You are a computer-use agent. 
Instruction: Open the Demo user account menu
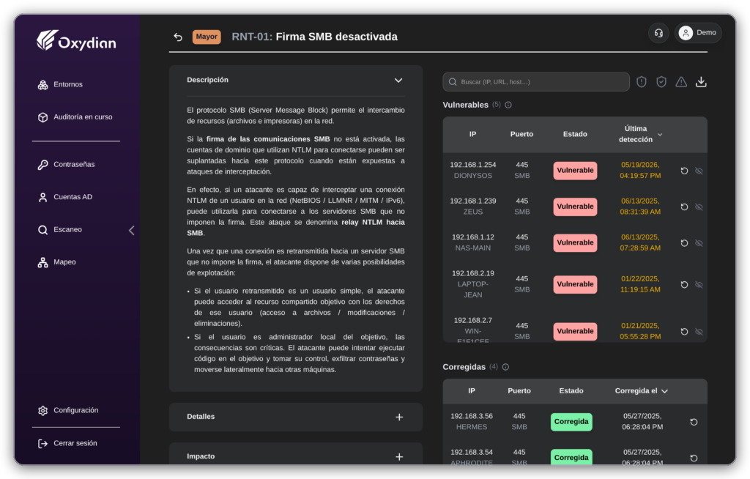coord(698,33)
